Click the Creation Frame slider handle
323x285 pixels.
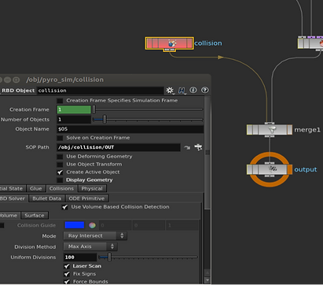[94, 109]
